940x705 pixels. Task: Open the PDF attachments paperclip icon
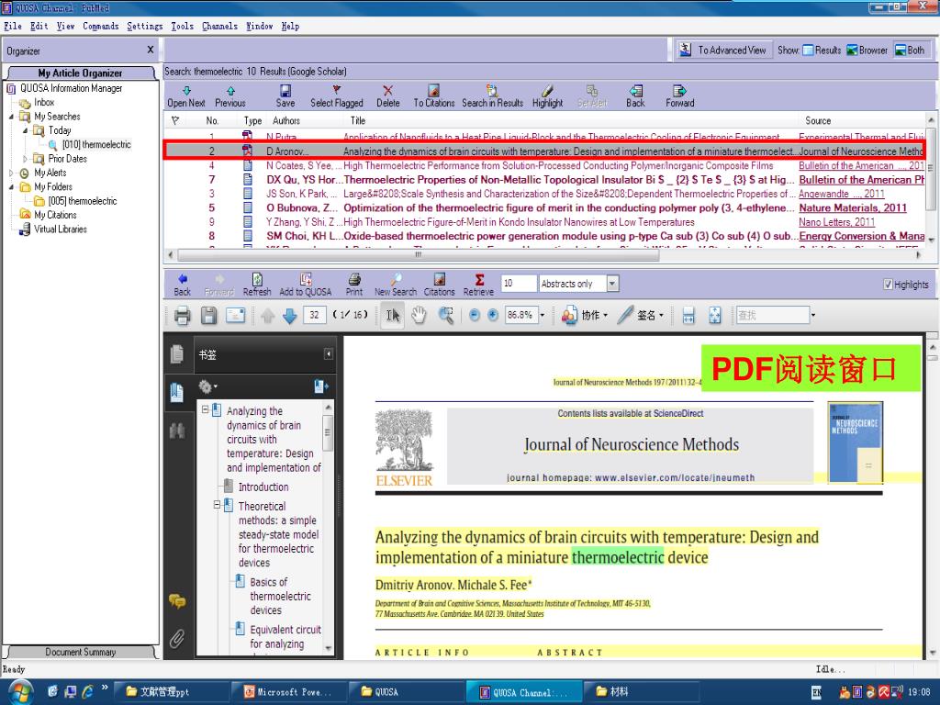177,639
